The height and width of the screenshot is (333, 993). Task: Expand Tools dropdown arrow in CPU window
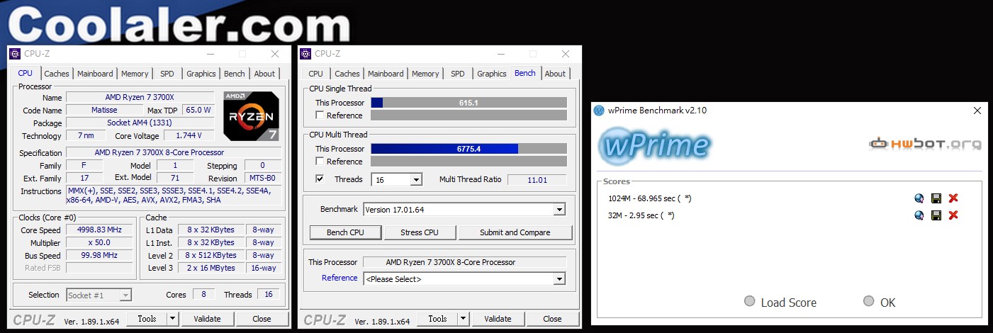pos(172,319)
